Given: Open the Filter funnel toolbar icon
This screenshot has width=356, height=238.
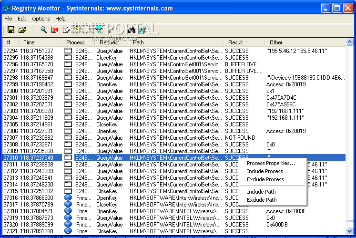Looking at the screenshot, I should (x=99, y=30).
